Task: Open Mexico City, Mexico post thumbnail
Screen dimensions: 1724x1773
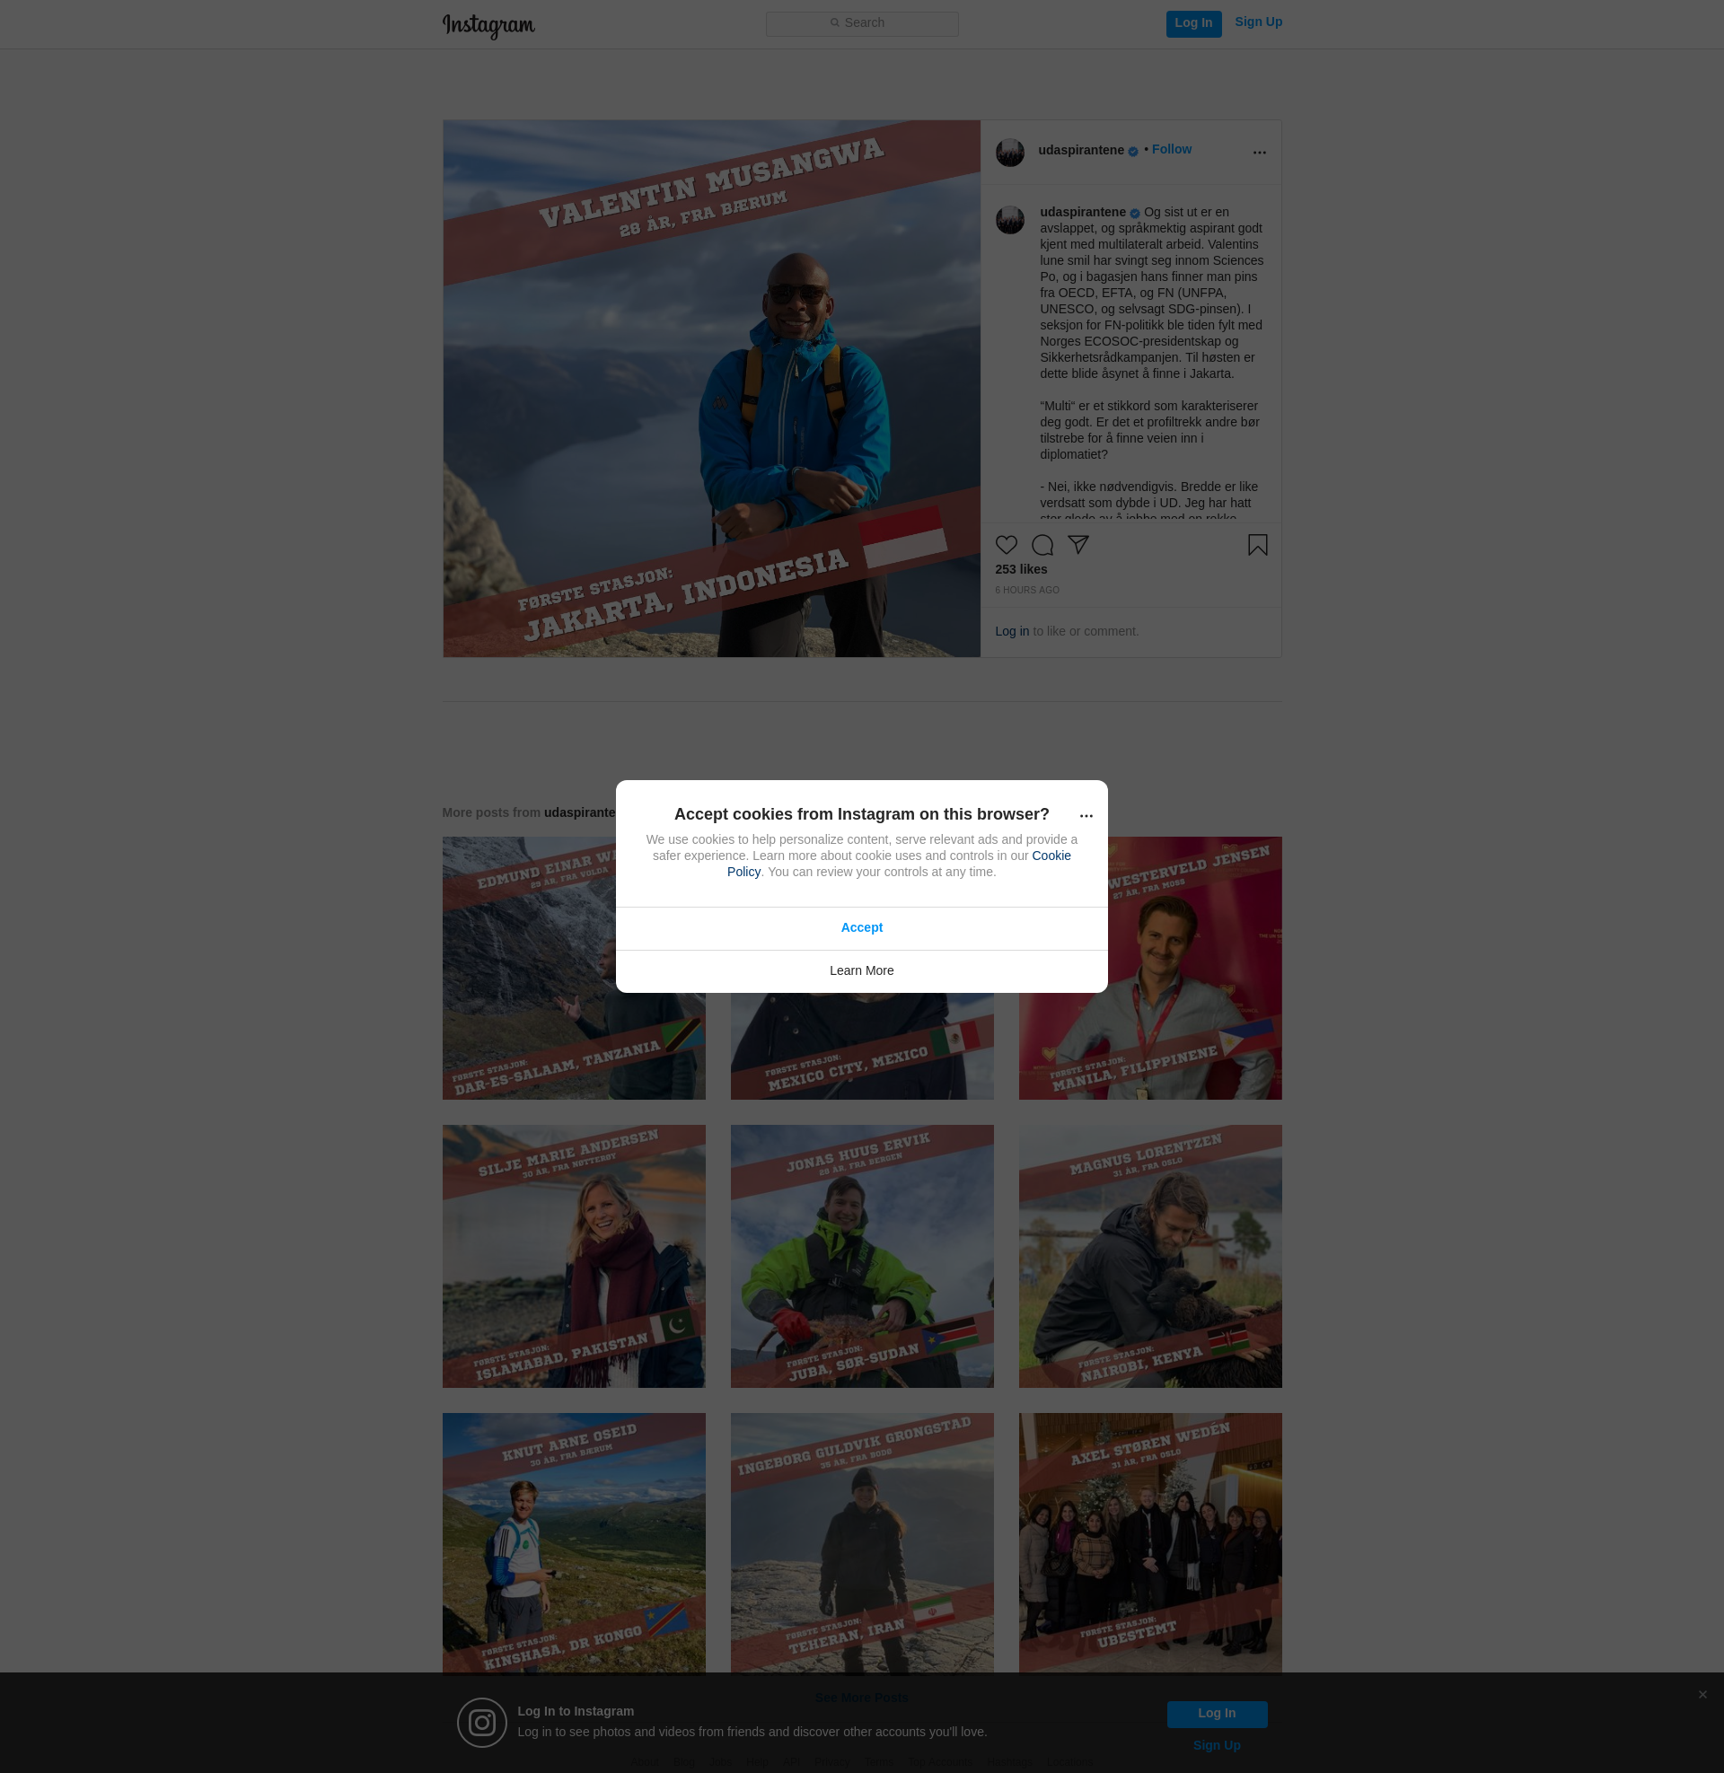Action: click(861, 1046)
